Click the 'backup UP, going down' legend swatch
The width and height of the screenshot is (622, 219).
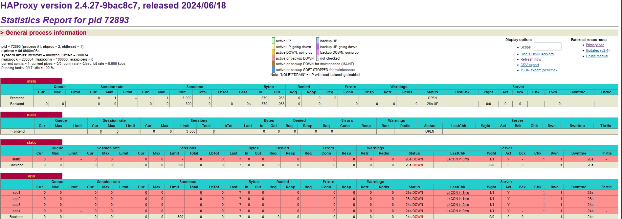318,46
